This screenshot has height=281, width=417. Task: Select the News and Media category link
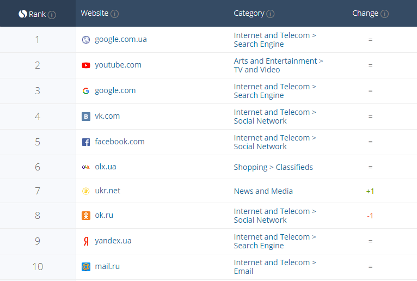point(263,191)
